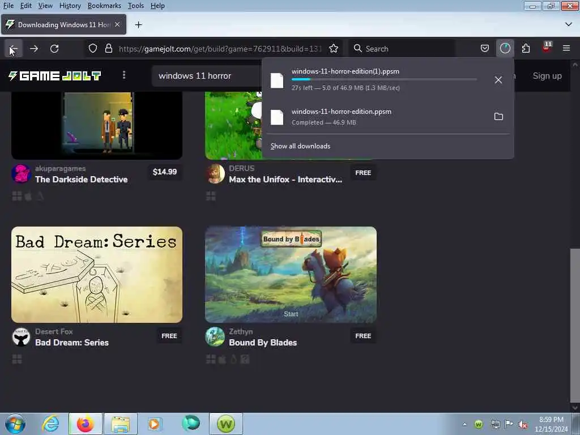
Task: Open Max the Unifox game title
Action: click(285, 180)
